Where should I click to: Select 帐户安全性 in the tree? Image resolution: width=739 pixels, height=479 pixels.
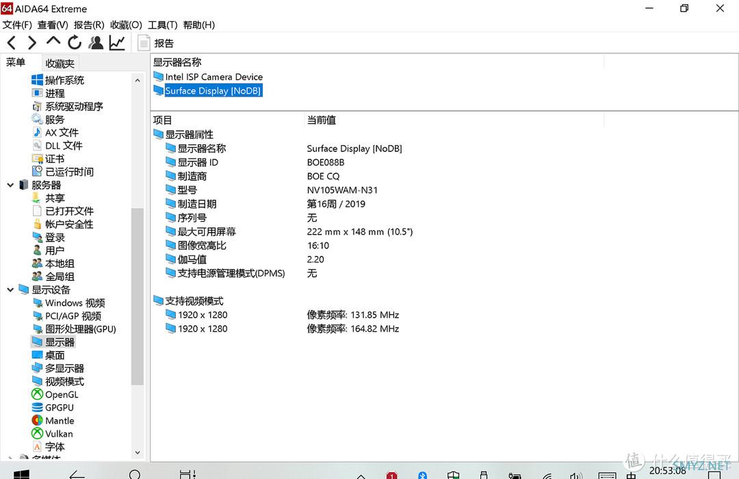coord(63,224)
